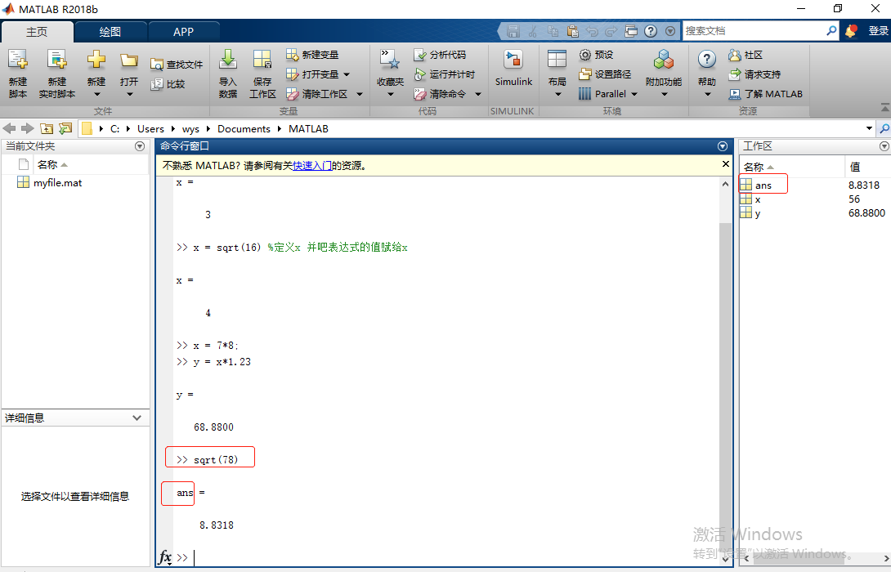Image resolution: width=891 pixels, height=572 pixels.
Task: Click the Import Data (导入数据) icon
Action: pos(228,59)
